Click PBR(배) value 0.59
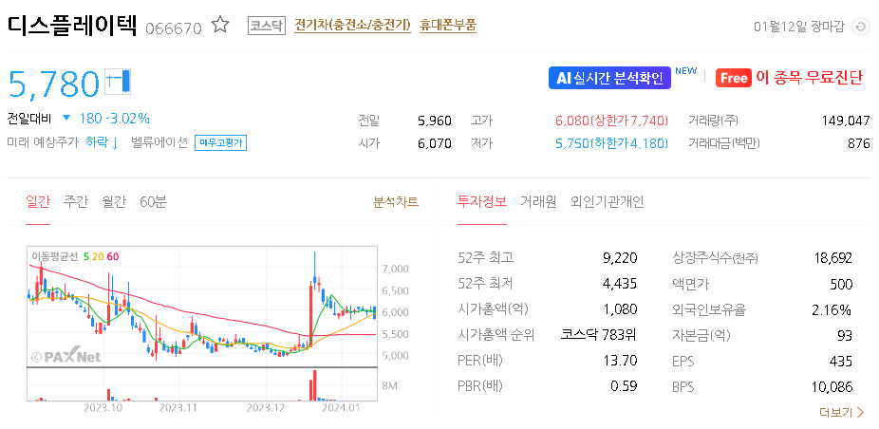The image size is (879, 429). point(624,387)
